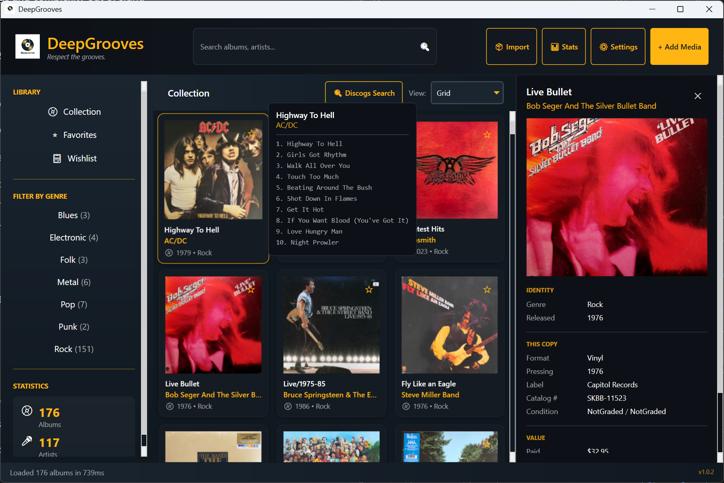Collapse the Grid view selector arrow
The image size is (724, 483).
click(x=496, y=92)
